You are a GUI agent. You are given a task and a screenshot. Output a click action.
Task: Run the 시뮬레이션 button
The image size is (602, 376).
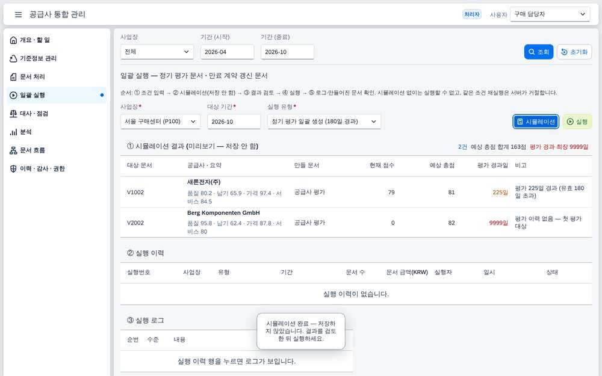tap(536, 122)
